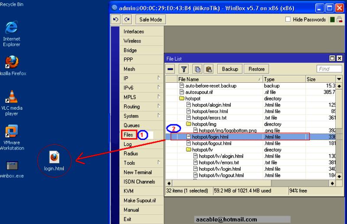Enable the Hide Passwords checkbox
Screen dimensions: 347x224
288,19
